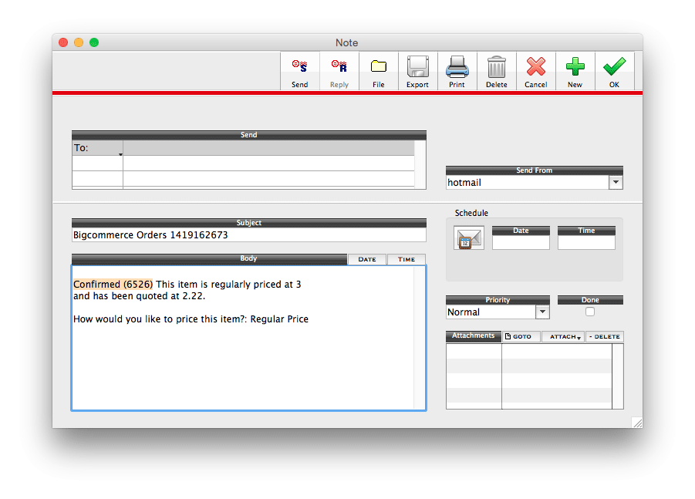Click the highlighted Confirmed (6526) text

tap(113, 284)
